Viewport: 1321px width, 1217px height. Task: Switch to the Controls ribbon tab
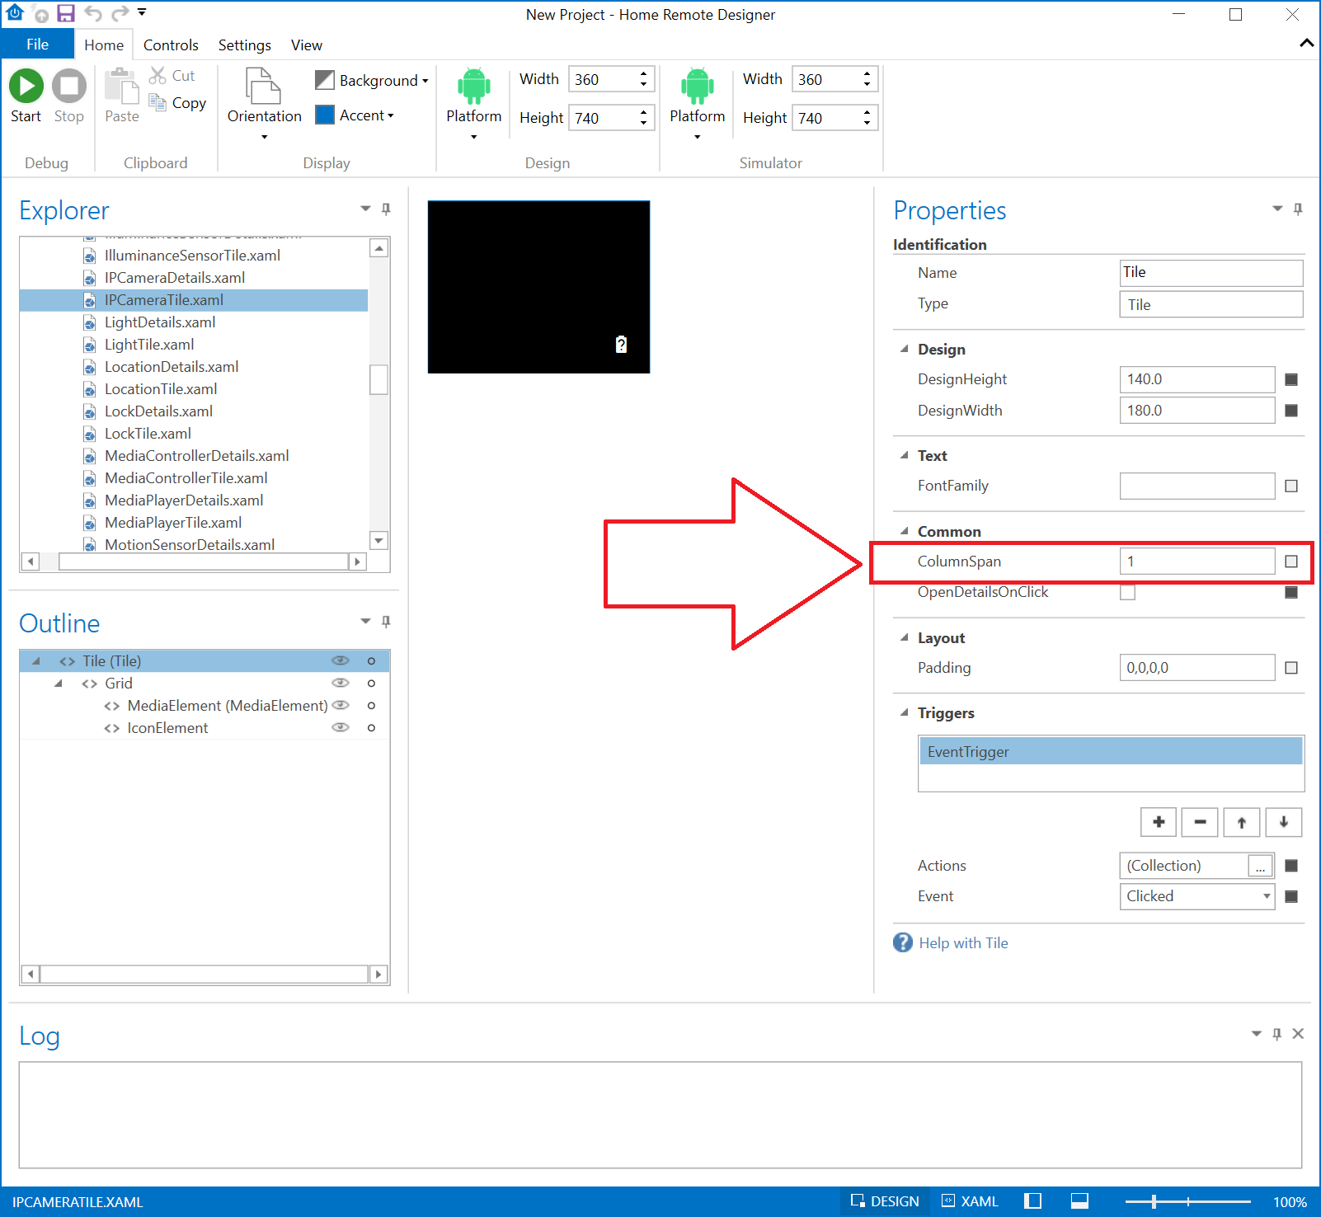pyautogui.click(x=171, y=45)
